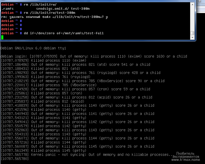Click 'kill process 1141 (getty)' out-of-memory line
205x164 pixels.
click(78, 114)
